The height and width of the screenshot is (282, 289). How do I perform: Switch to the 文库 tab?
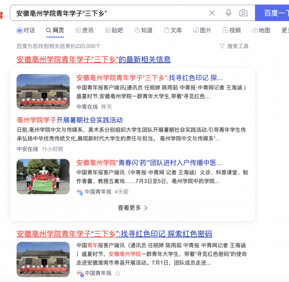173,30
